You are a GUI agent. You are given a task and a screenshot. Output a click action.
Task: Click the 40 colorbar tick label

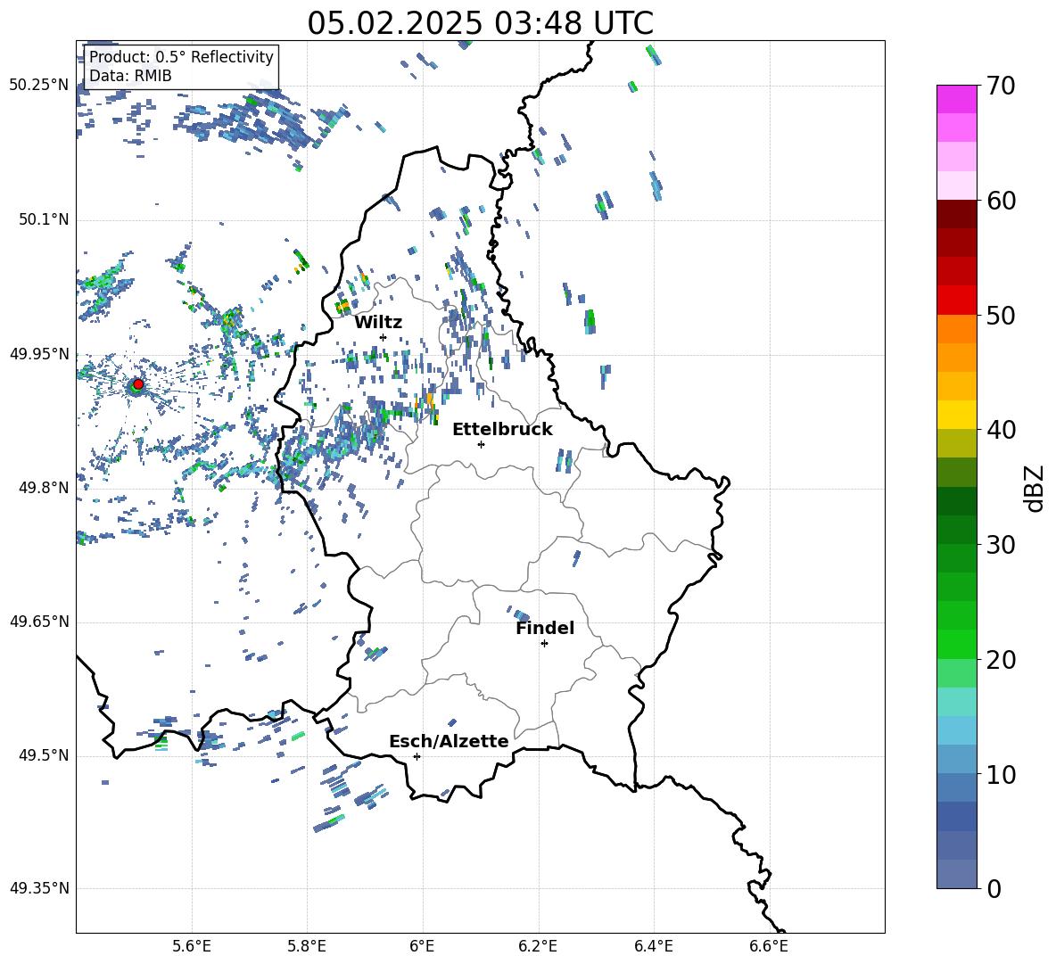[x=1000, y=430]
